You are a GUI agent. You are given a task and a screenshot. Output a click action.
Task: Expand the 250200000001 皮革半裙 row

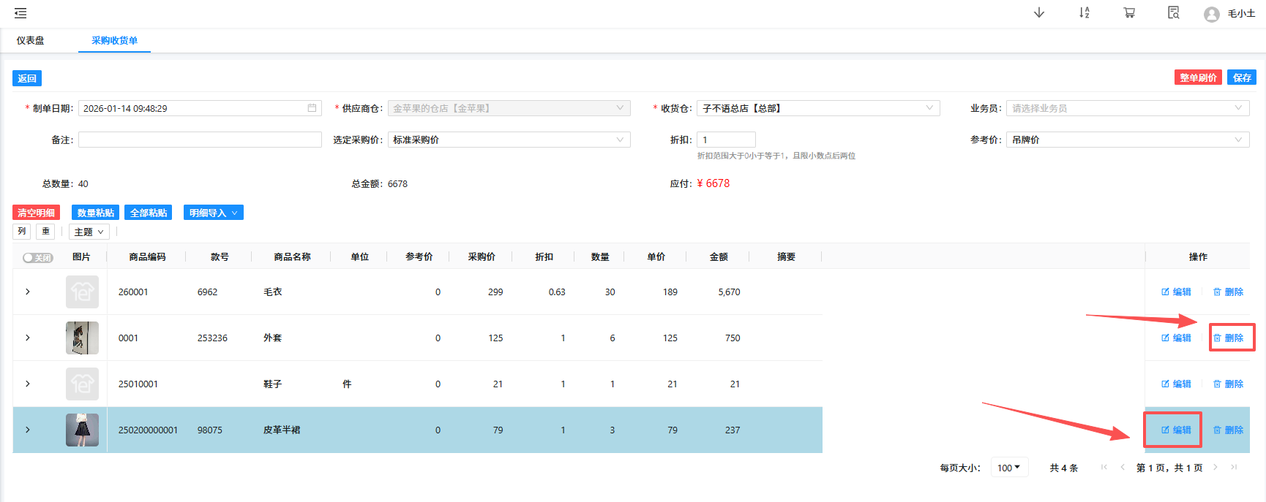point(28,430)
